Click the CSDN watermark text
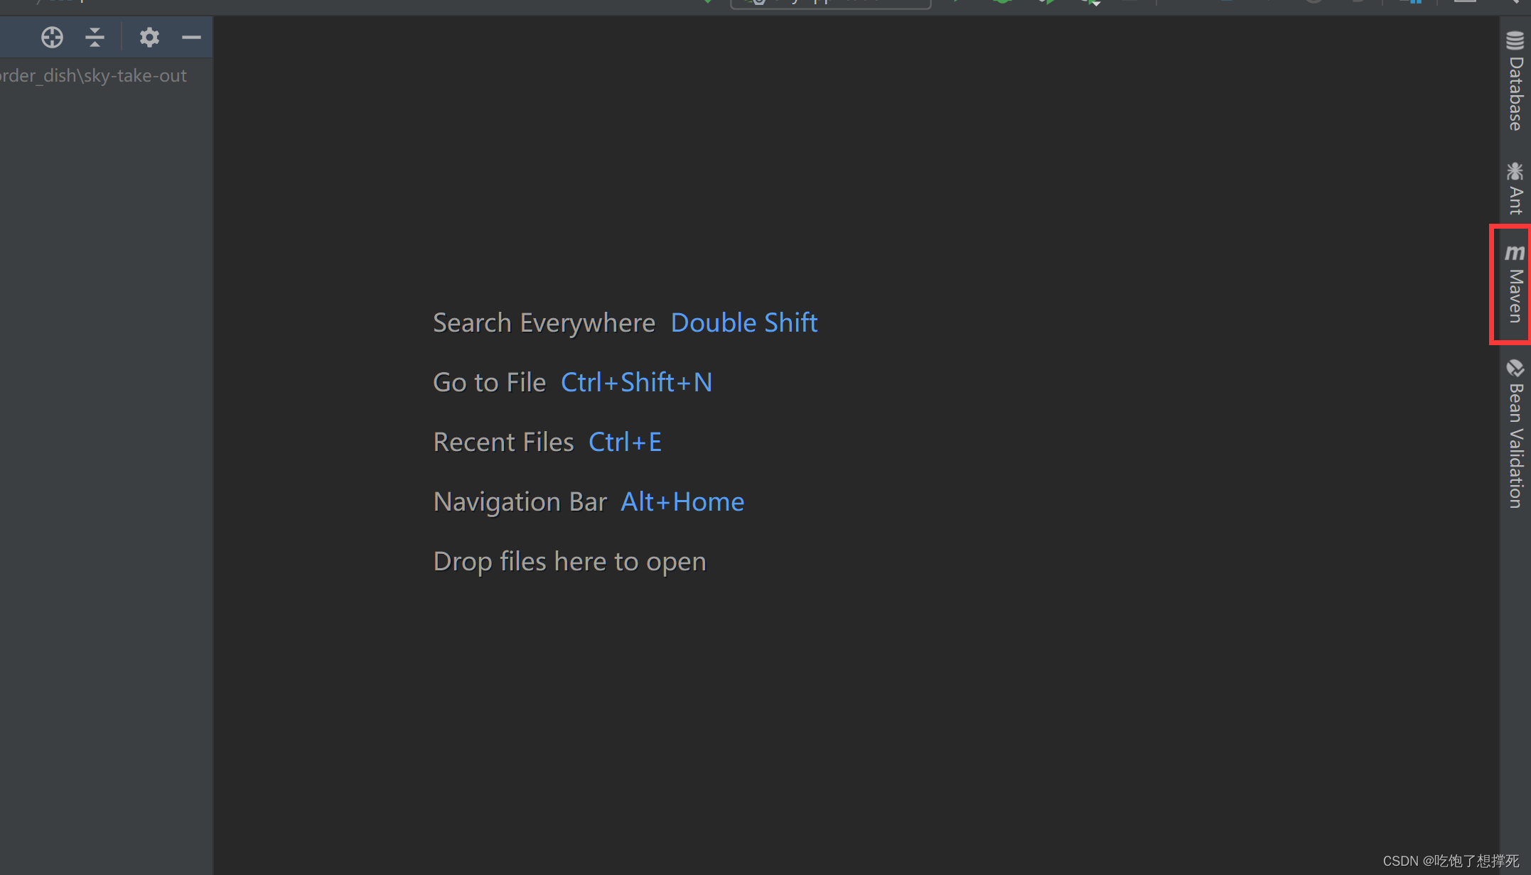1531x875 pixels. click(x=1450, y=861)
